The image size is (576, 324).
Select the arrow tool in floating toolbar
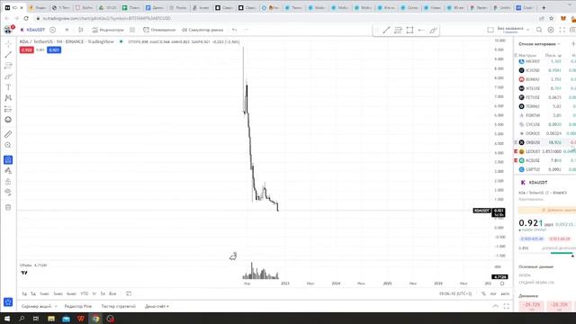point(421,31)
